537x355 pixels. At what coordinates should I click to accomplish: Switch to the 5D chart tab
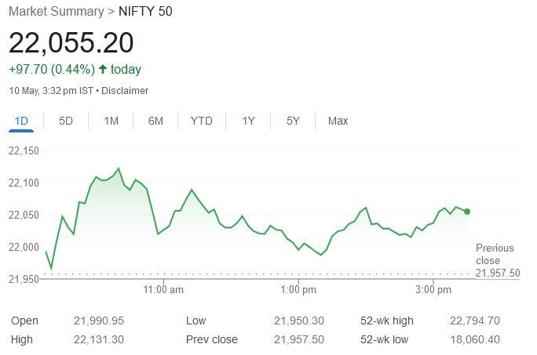(x=66, y=121)
